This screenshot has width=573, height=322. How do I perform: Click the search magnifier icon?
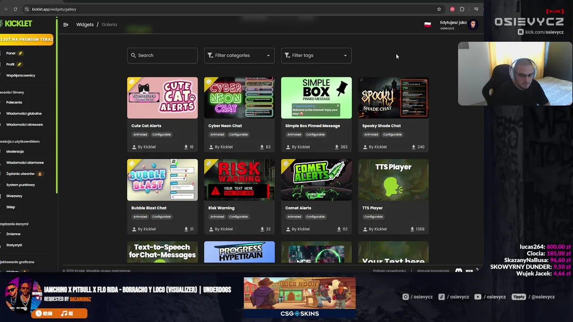click(133, 55)
